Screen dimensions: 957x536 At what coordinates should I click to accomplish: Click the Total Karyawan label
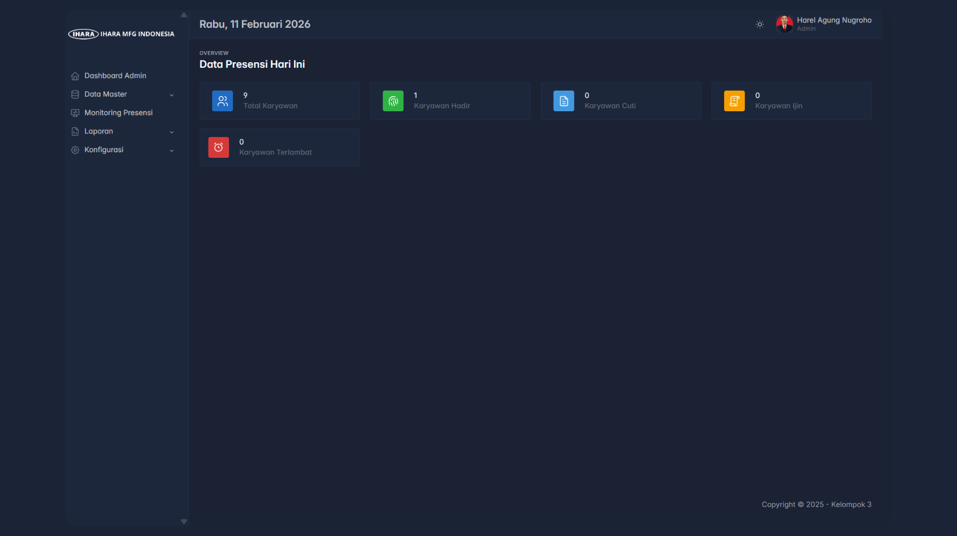point(270,106)
